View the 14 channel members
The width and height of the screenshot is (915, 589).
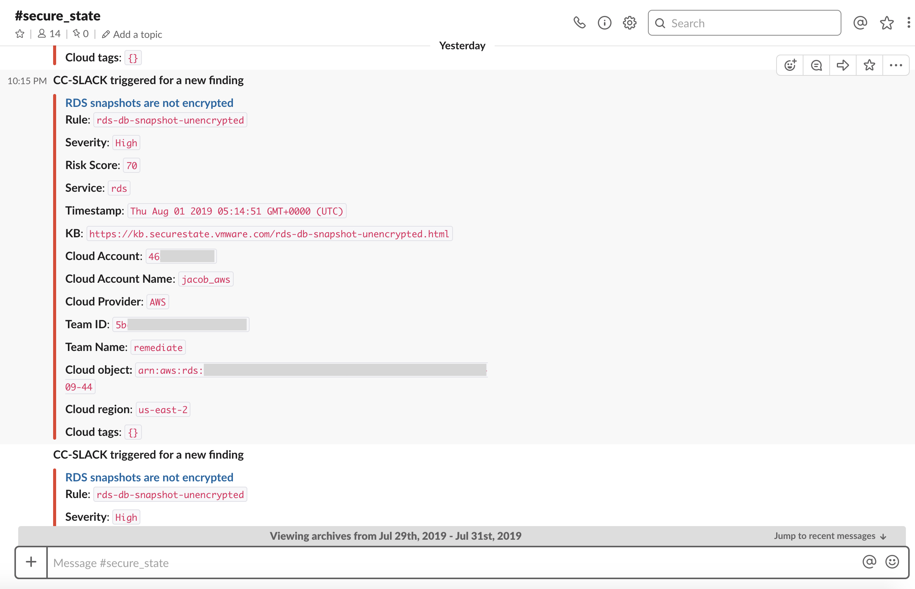tap(48, 34)
